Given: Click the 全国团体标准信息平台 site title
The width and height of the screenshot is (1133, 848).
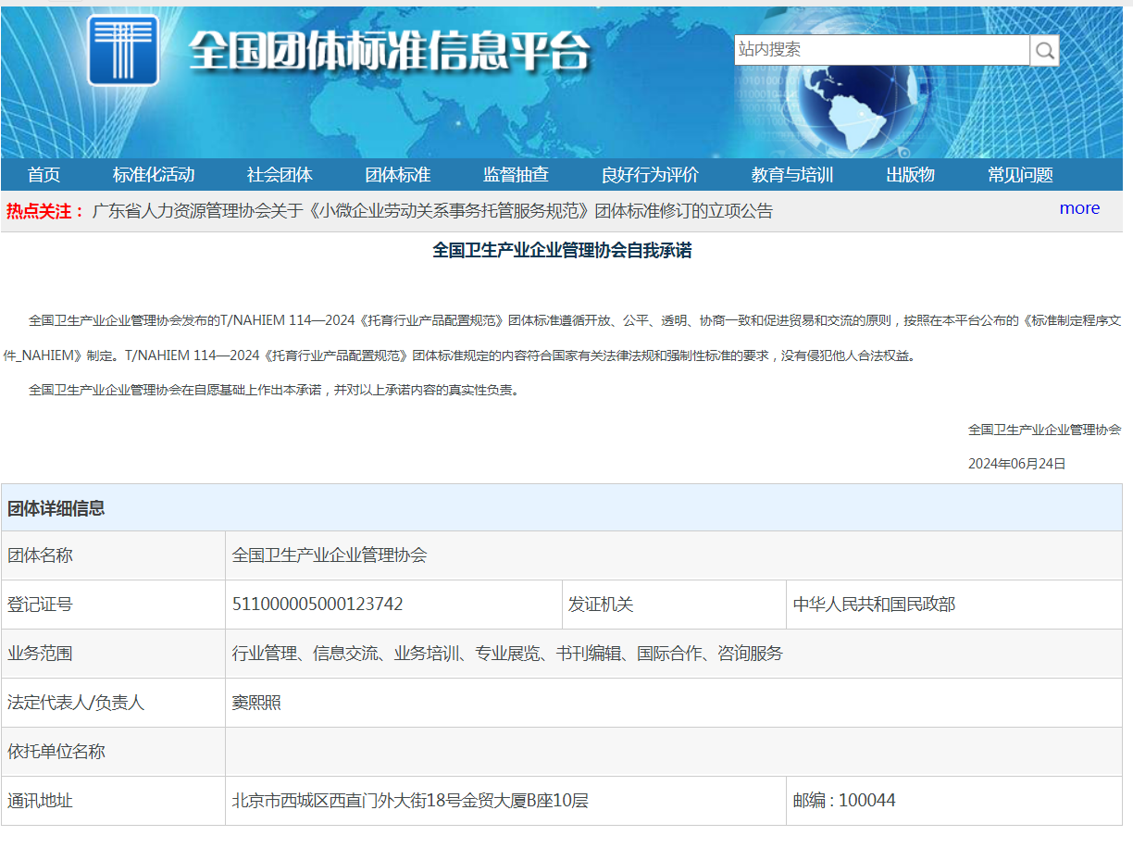Looking at the screenshot, I should coord(389,51).
